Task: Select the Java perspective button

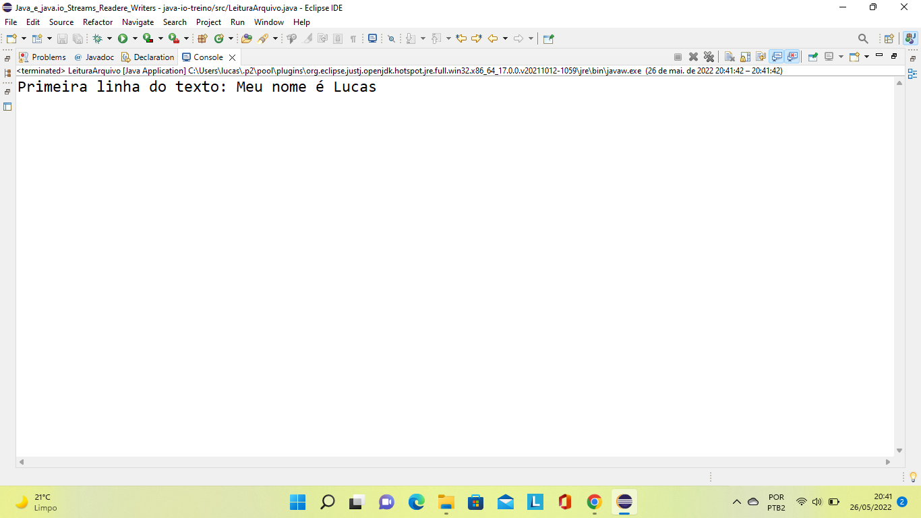Action: tap(911, 38)
